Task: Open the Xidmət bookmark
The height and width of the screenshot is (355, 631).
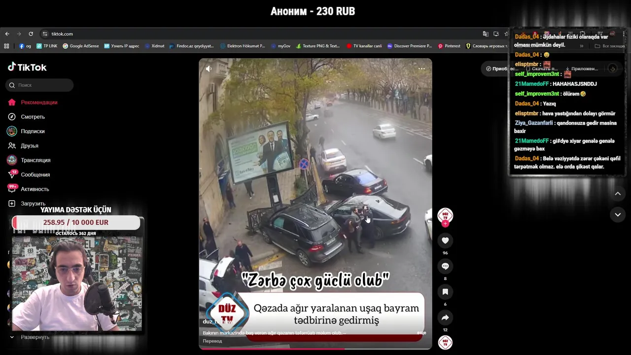Action: [154, 46]
